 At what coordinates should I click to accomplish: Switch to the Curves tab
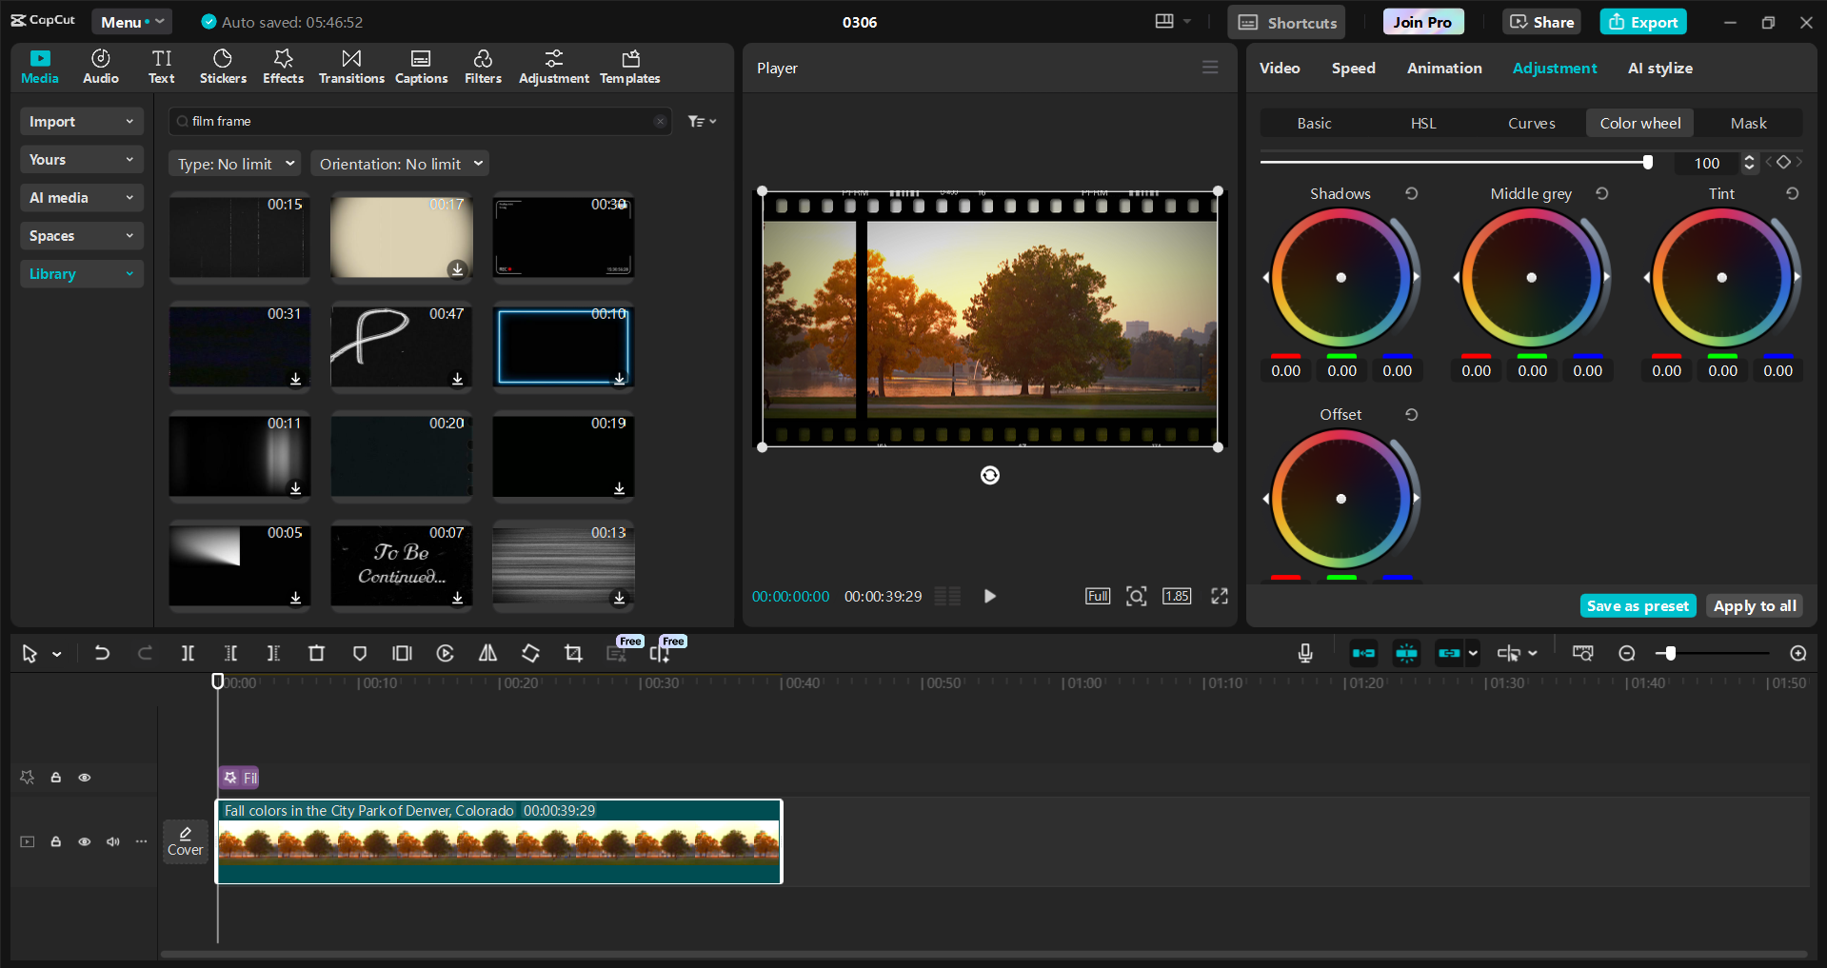tap(1531, 123)
